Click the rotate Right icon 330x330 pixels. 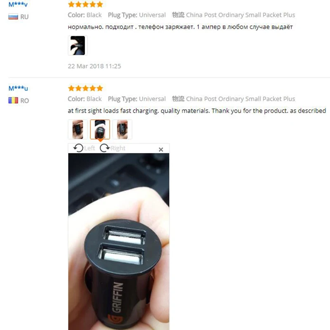click(105, 148)
